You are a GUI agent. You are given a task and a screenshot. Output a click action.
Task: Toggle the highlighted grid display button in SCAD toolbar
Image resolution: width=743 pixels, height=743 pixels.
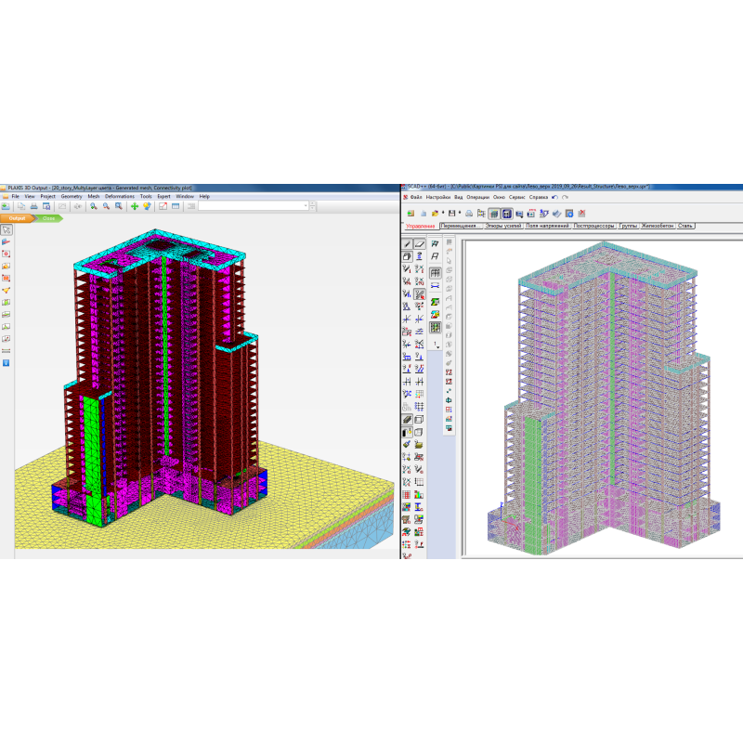tap(493, 214)
